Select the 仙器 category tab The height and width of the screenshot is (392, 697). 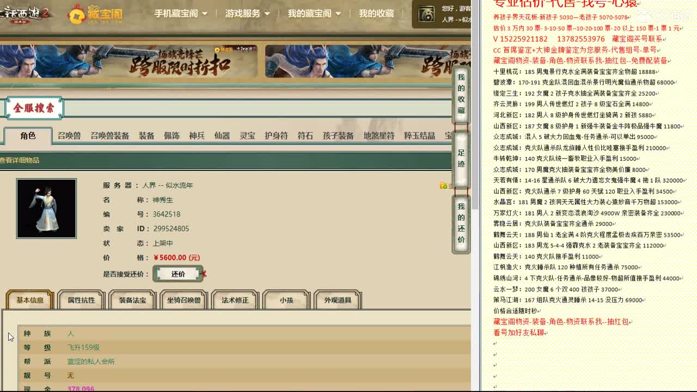(222, 136)
